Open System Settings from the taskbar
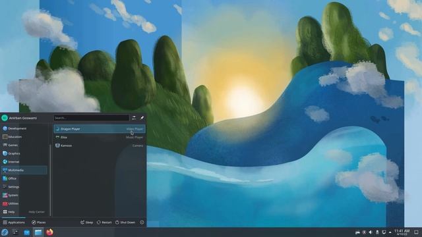The height and width of the screenshot is (237, 422). (x=15, y=232)
